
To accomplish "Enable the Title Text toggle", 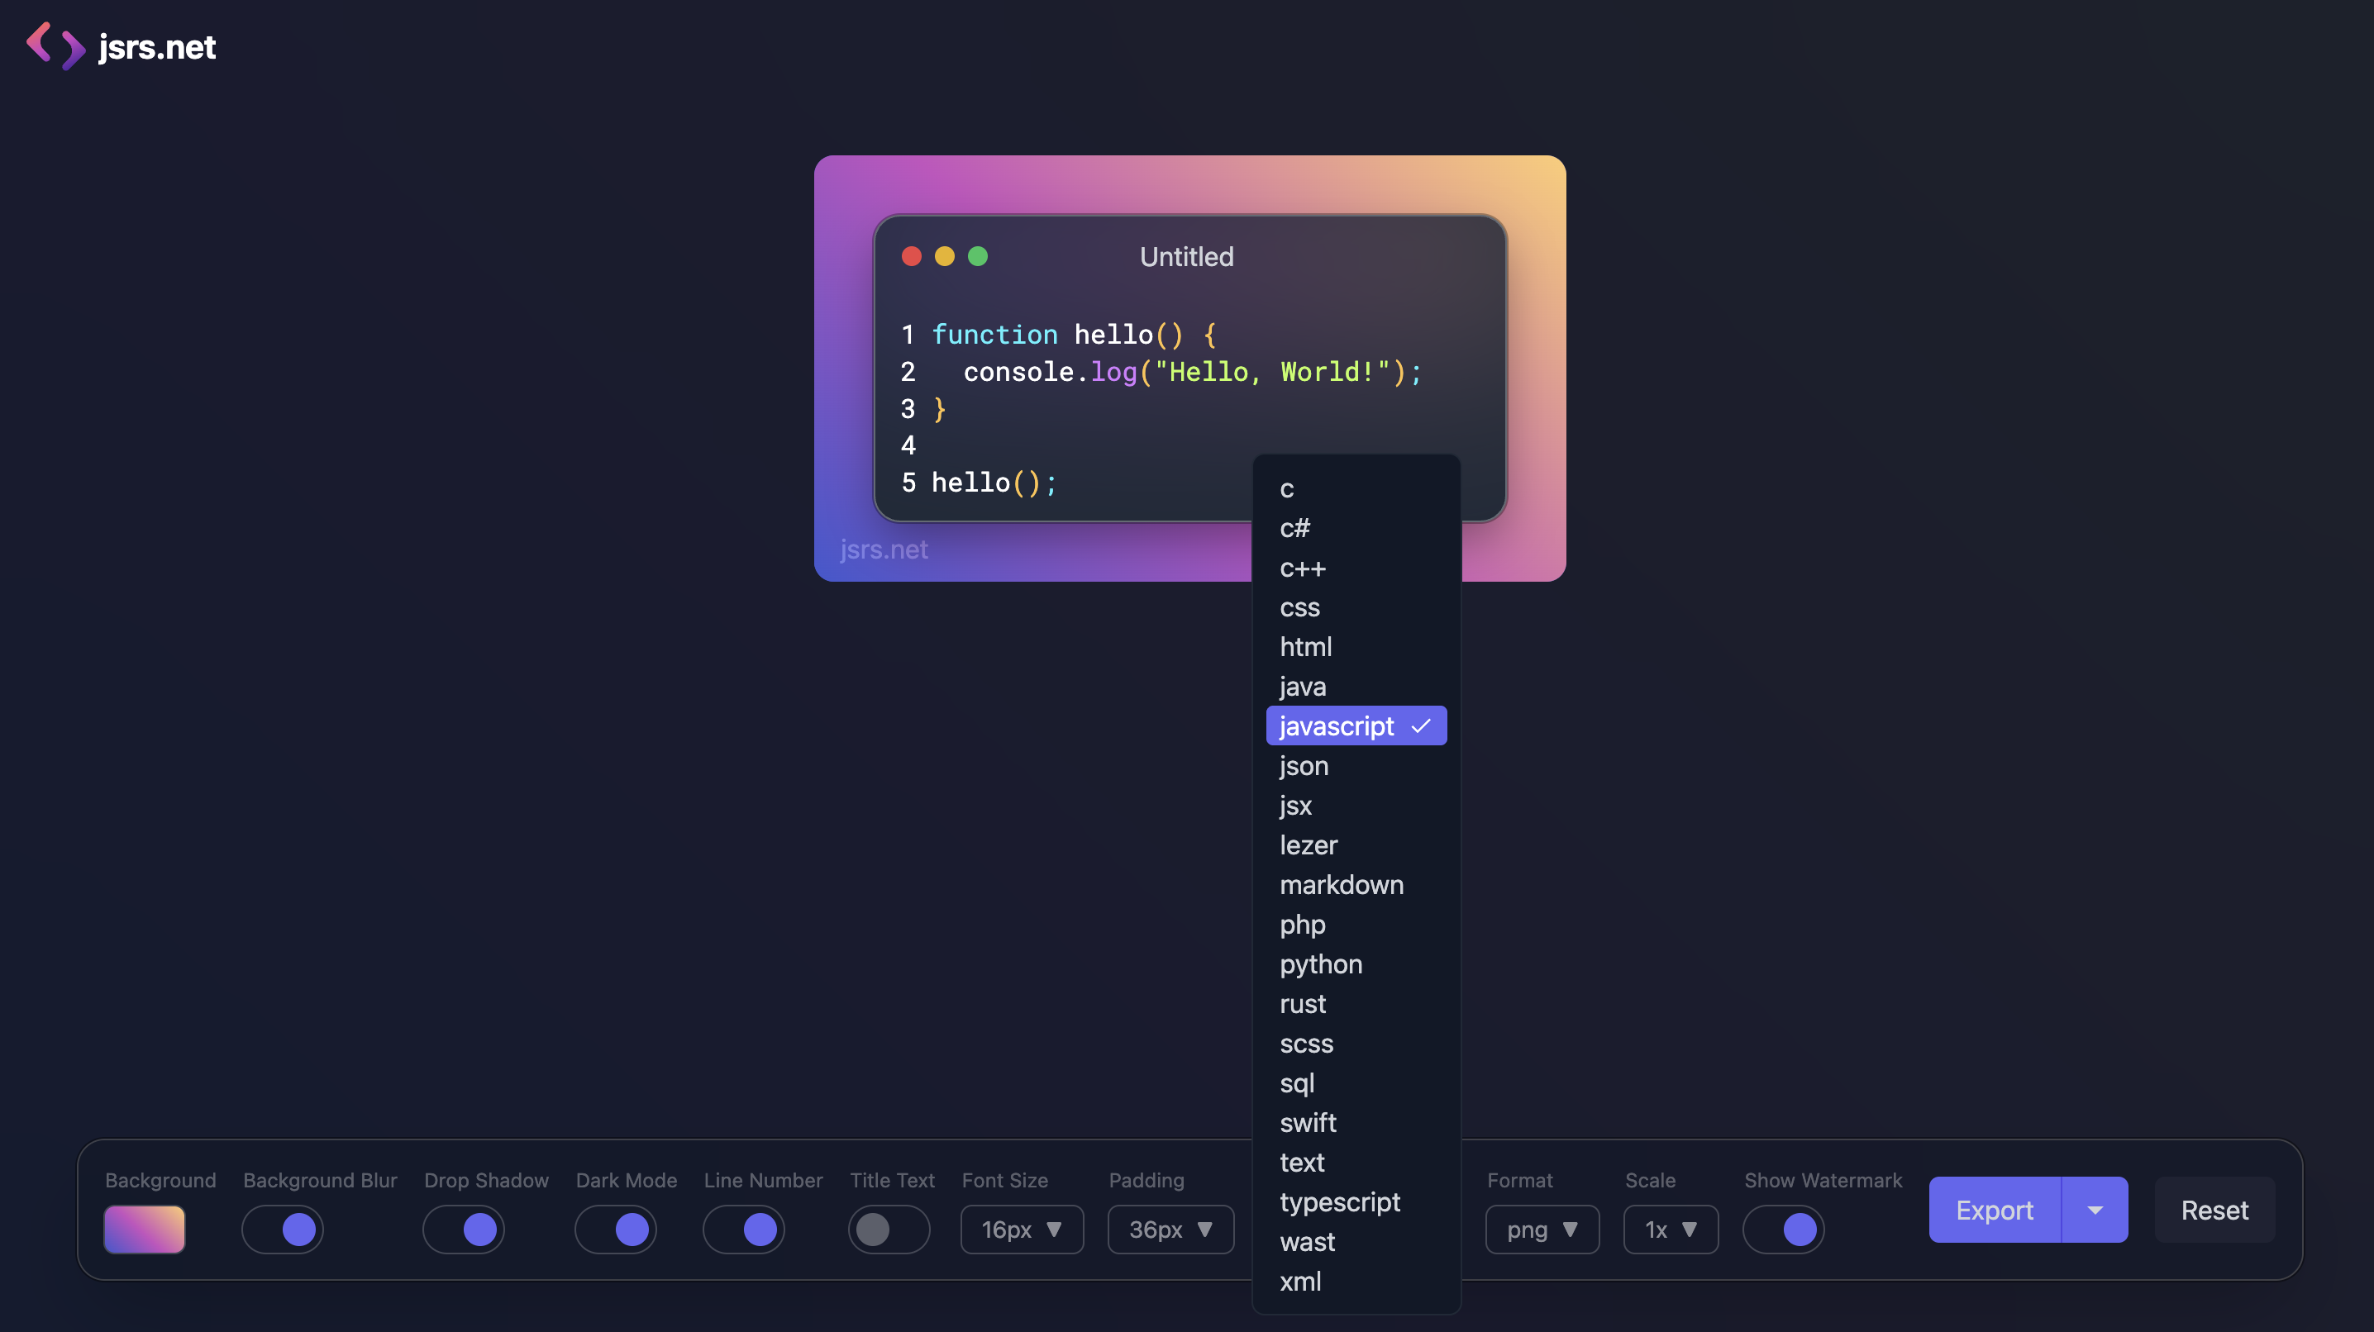I will tap(889, 1229).
